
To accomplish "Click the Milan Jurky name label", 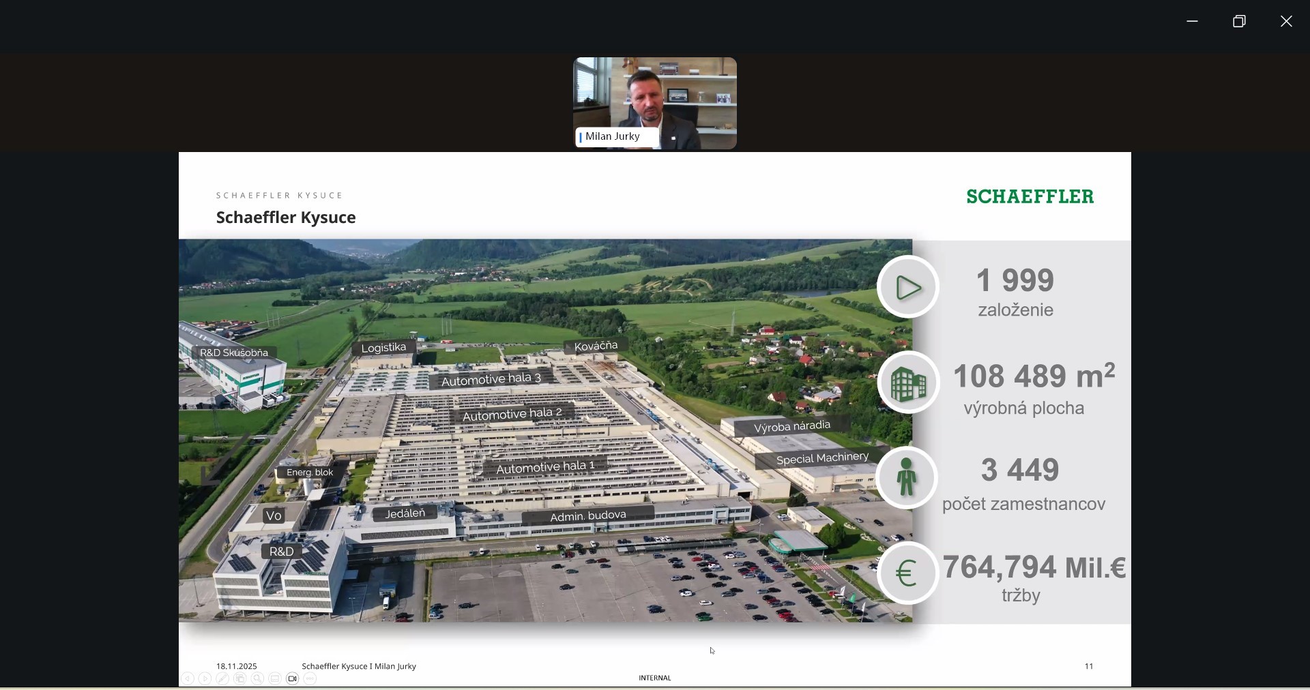I will (x=613, y=137).
